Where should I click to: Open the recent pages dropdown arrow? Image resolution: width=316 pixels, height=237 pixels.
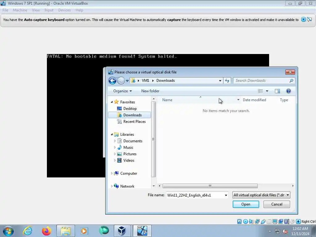(127, 81)
